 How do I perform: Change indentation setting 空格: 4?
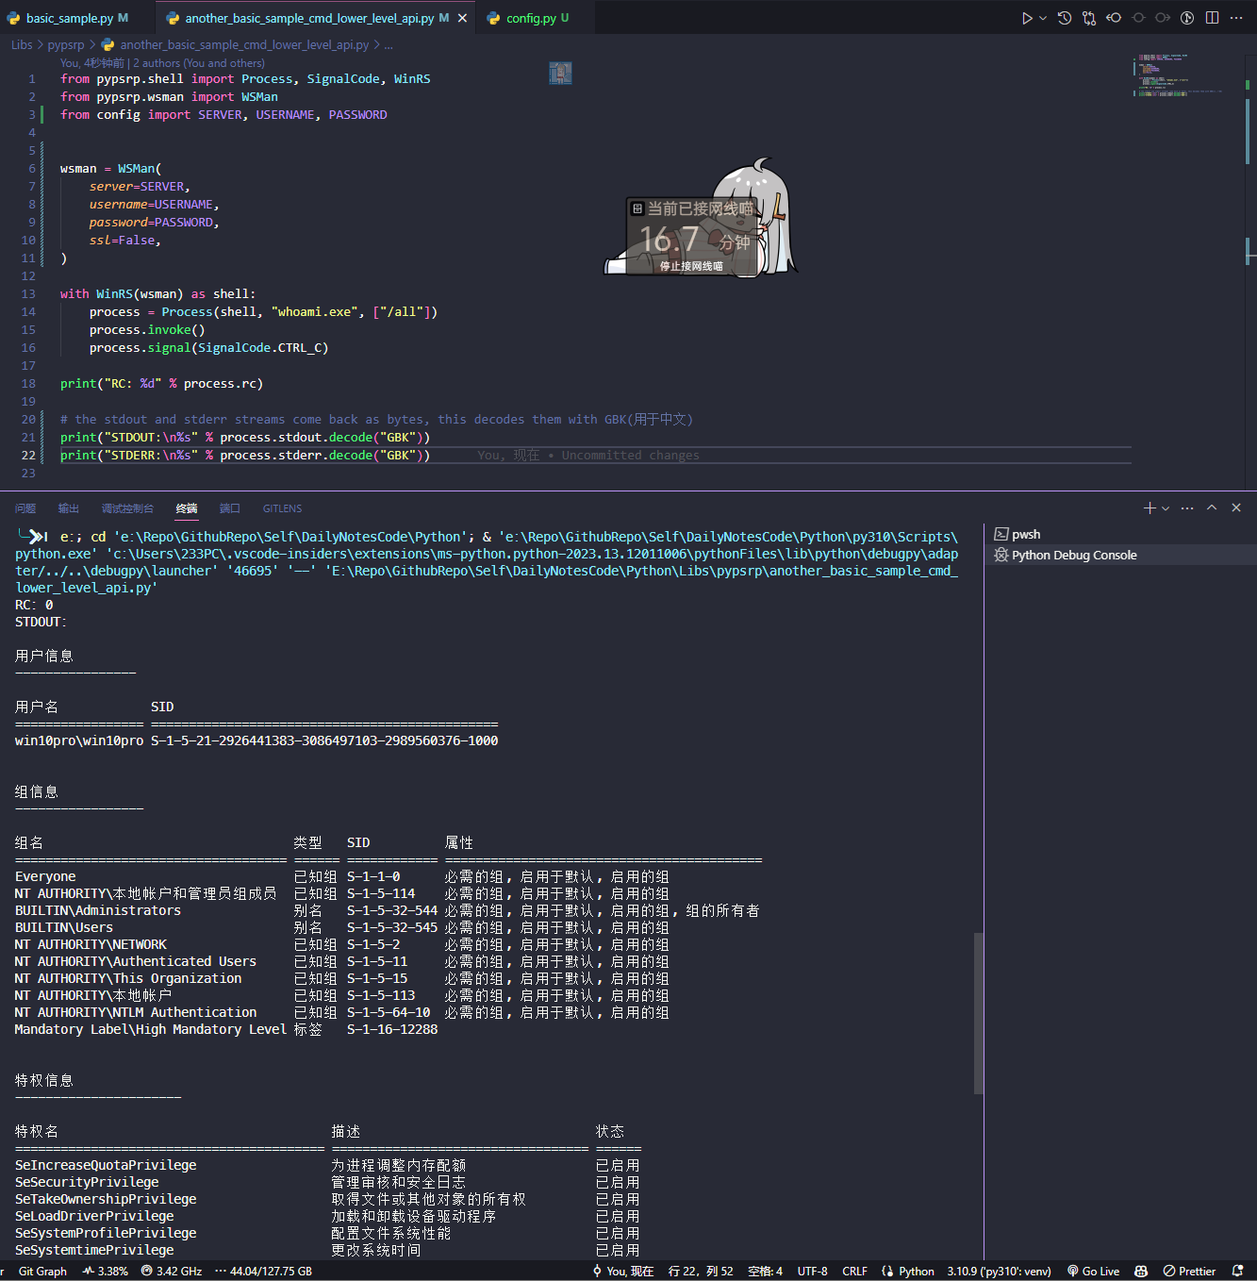[765, 1271]
